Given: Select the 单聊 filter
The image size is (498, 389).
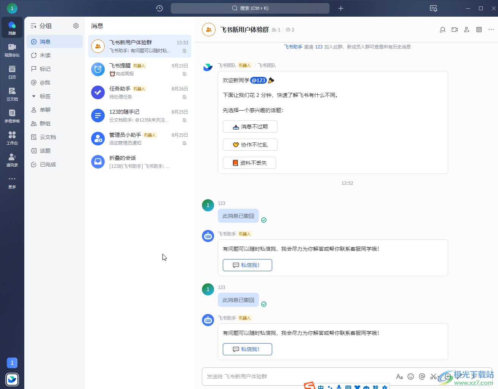Looking at the screenshot, I should (55, 110).
